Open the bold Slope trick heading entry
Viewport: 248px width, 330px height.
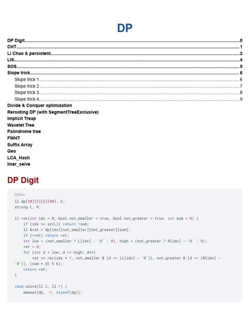[x=125, y=73]
